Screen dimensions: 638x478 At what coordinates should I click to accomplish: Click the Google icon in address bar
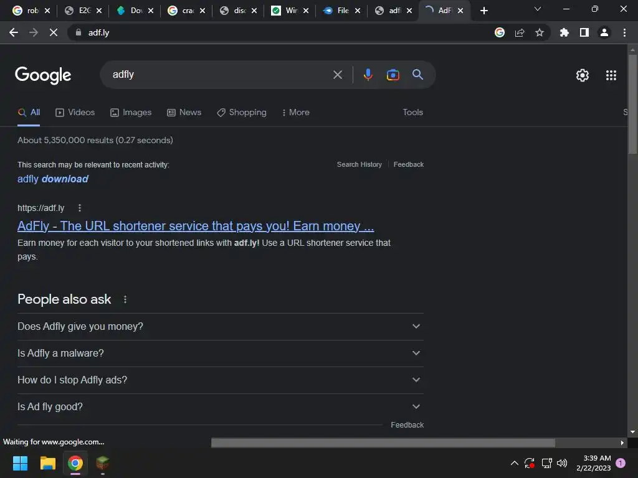pos(500,32)
